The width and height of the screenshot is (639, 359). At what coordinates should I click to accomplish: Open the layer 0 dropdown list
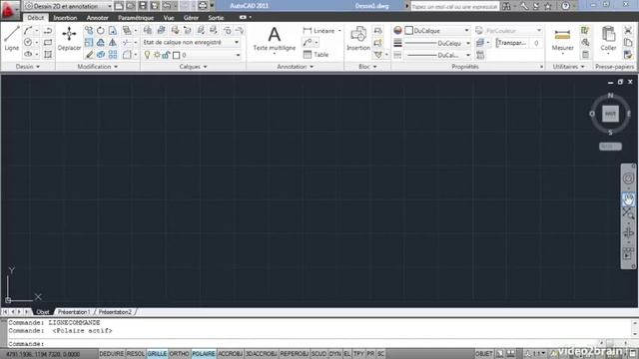(191, 55)
